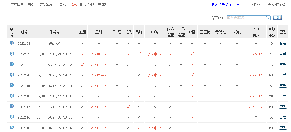The height and width of the screenshot is (132, 291).
Task: Click the number 5 row badge icon
Action: pos(12,85)
